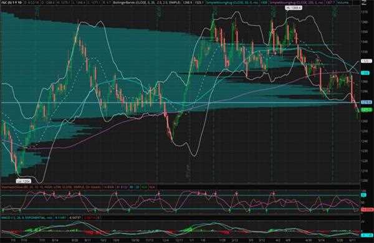Click the red MACD histogram value box

tap(91, 217)
